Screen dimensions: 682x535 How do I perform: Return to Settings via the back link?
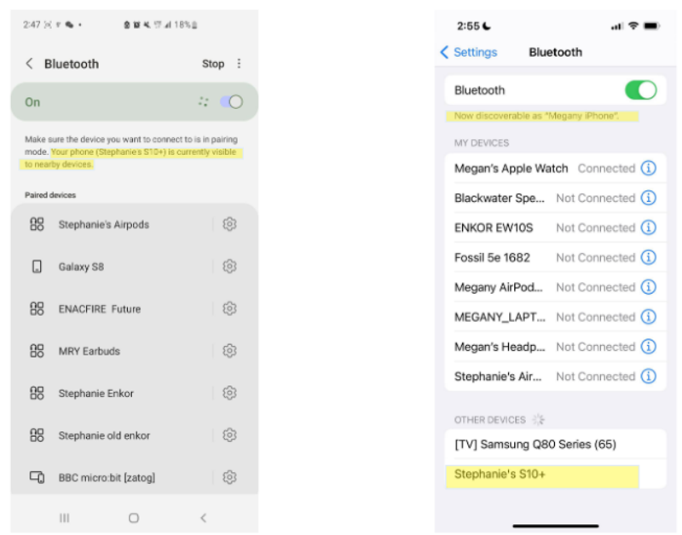467,52
